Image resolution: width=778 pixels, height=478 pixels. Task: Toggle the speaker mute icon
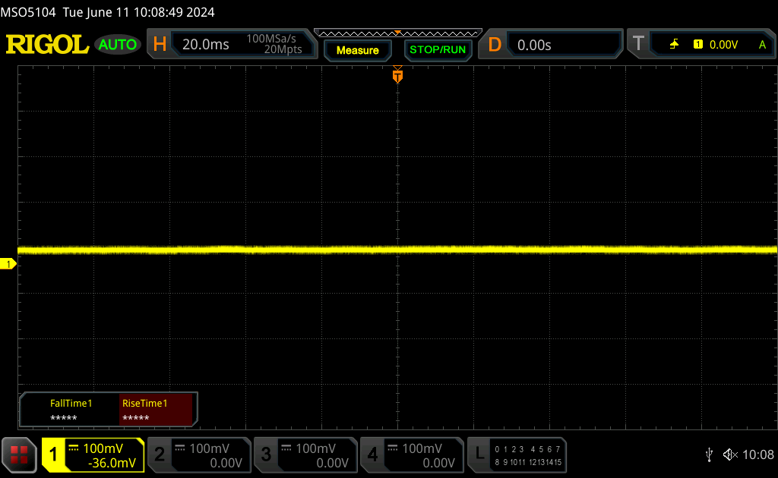coord(730,454)
